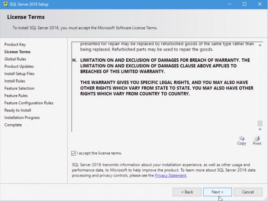Viewport: 268px width, 201px height.
Task: Select the Global Rules step
Action: coord(15,59)
